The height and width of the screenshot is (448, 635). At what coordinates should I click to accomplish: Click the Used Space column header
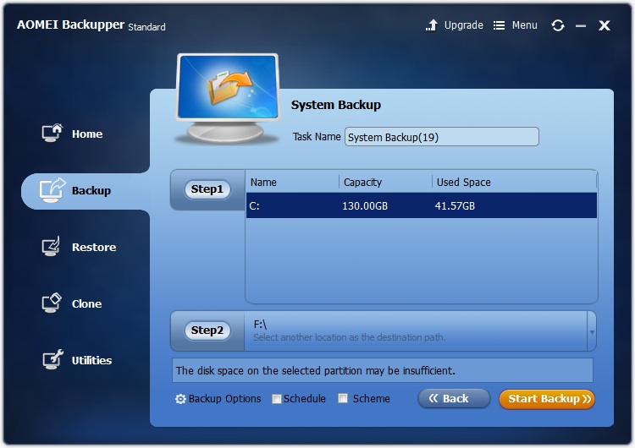(x=463, y=182)
